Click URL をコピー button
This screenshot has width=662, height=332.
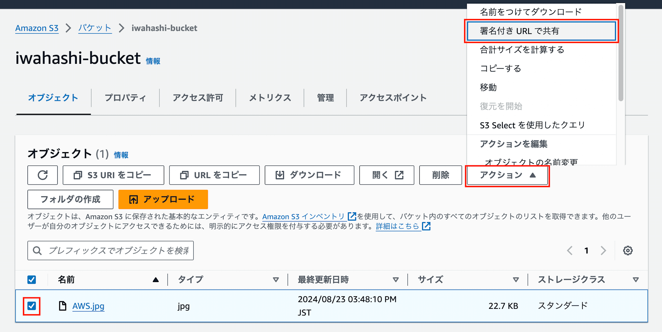(214, 175)
